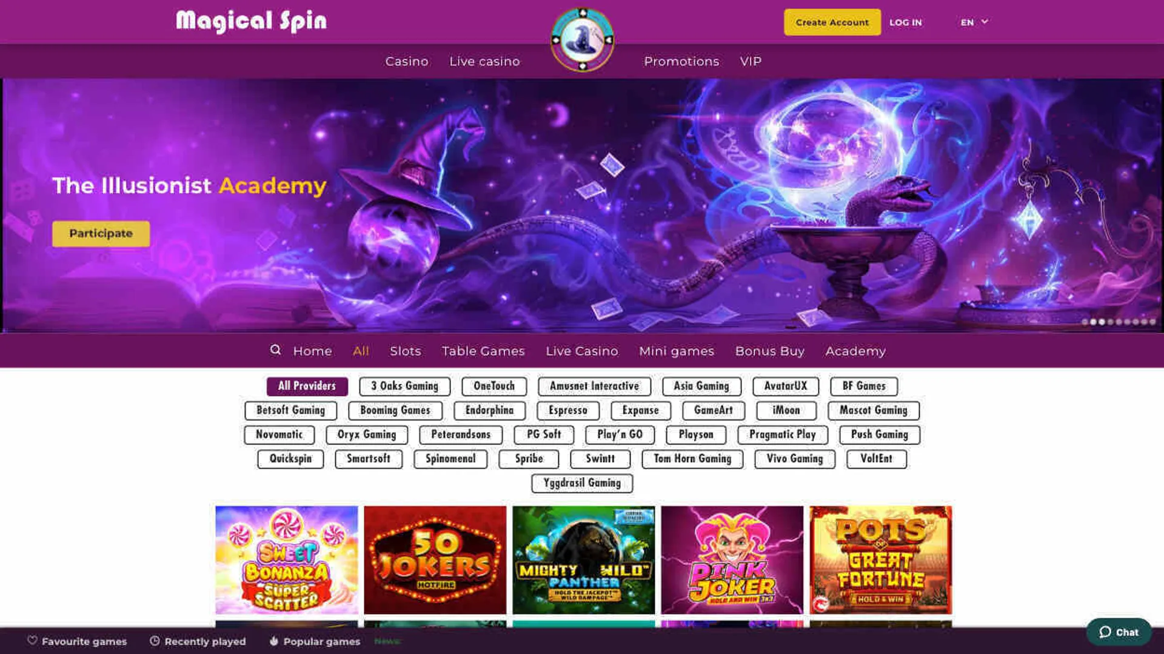
Task: Open the Chat bubble widget
Action: coord(1119,632)
